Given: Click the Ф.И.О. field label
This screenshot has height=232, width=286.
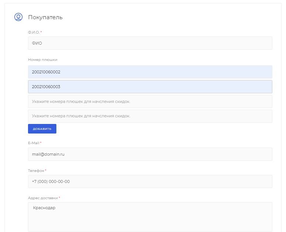Looking at the screenshot, I should tap(34, 32).
